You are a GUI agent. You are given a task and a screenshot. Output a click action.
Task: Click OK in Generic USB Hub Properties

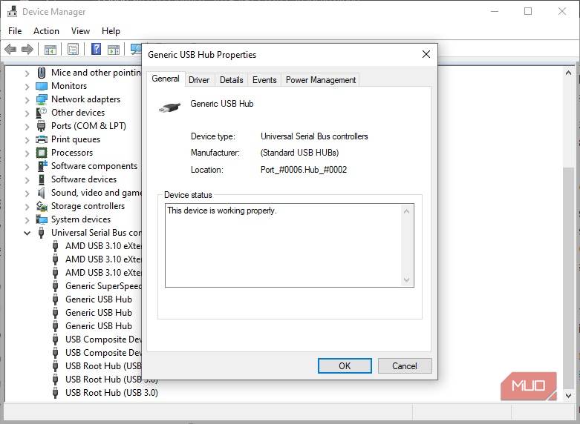[345, 365]
